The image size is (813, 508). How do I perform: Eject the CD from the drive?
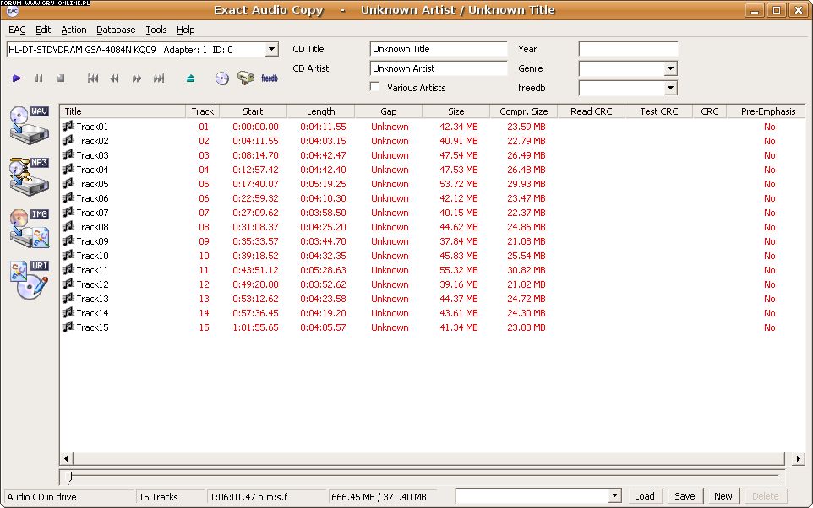190,78
